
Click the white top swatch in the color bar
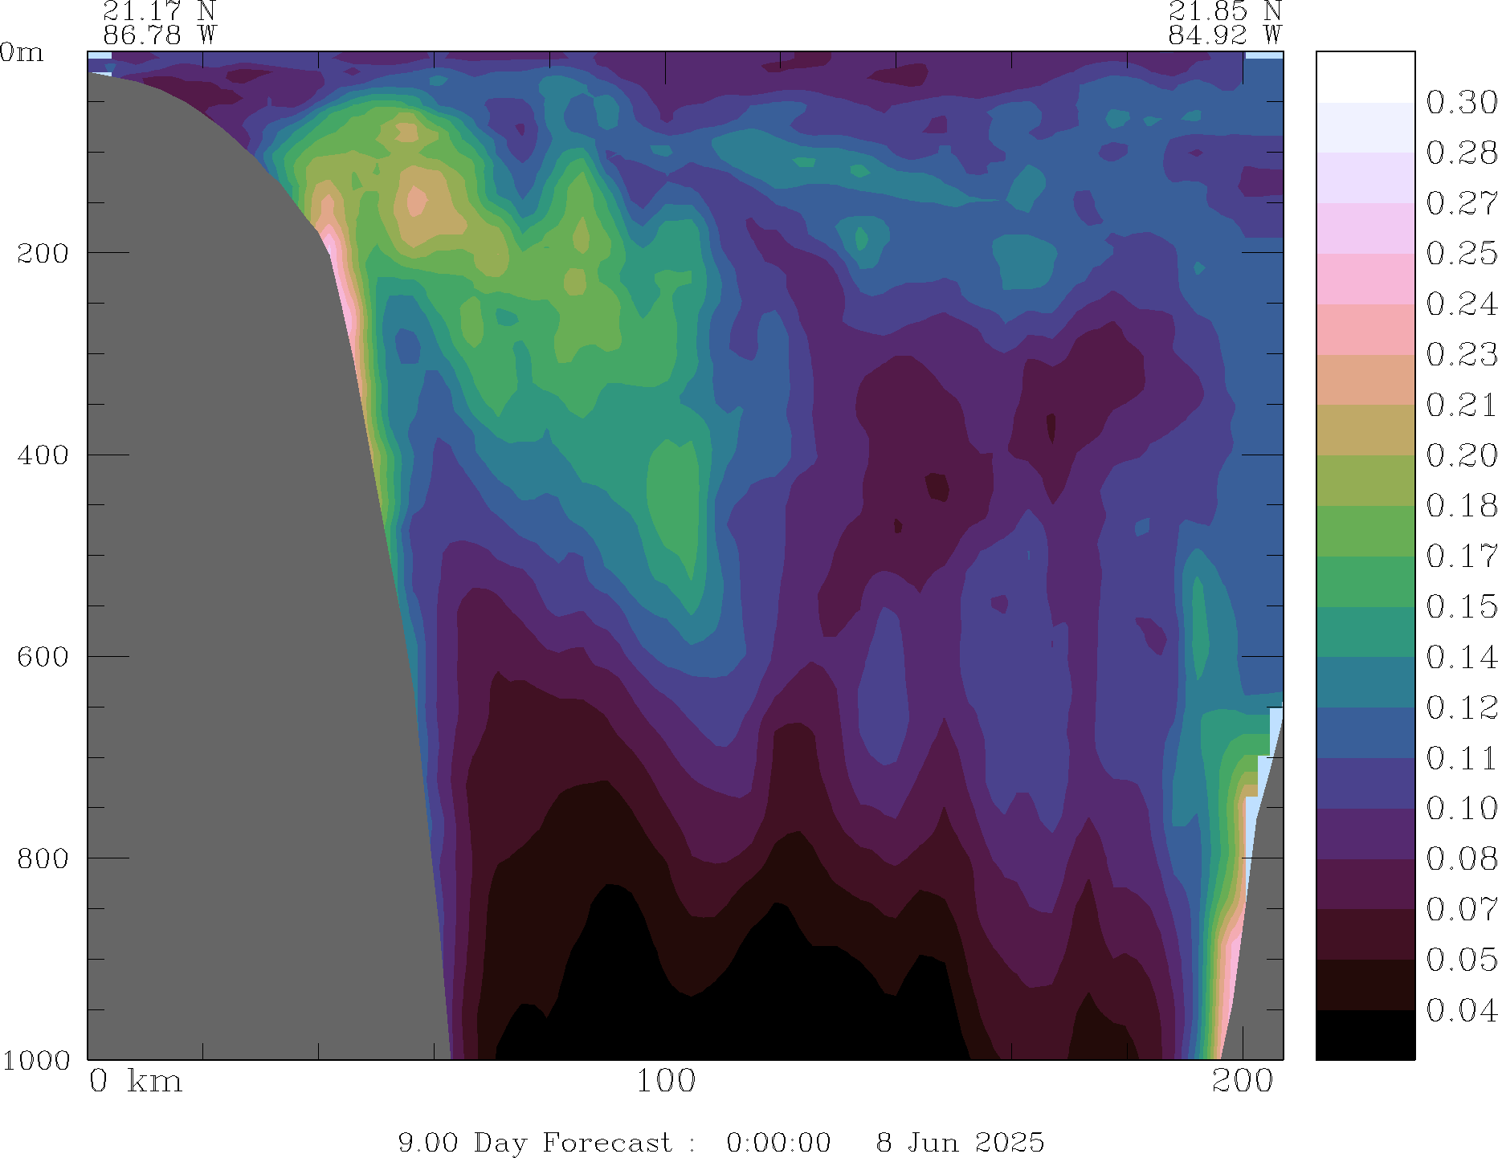tap(1365, 77)
